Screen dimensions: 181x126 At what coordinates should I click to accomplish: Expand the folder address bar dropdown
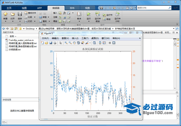tap(173, 29)
